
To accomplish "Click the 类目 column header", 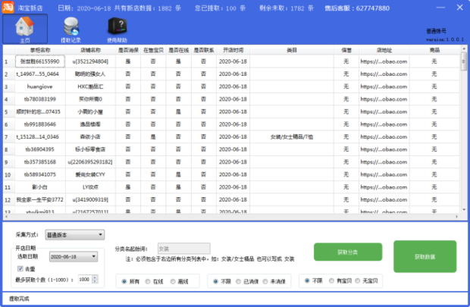I will 292,50.
